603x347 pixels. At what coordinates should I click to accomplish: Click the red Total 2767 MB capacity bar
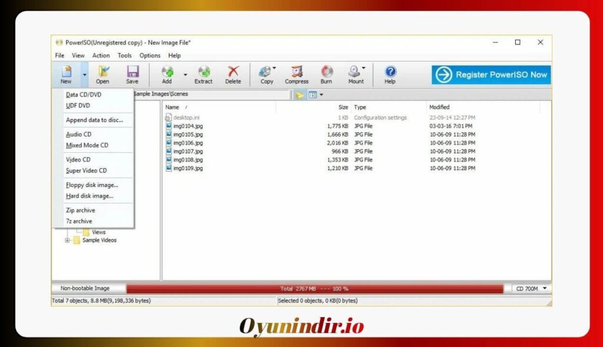[x=314, y=289]
